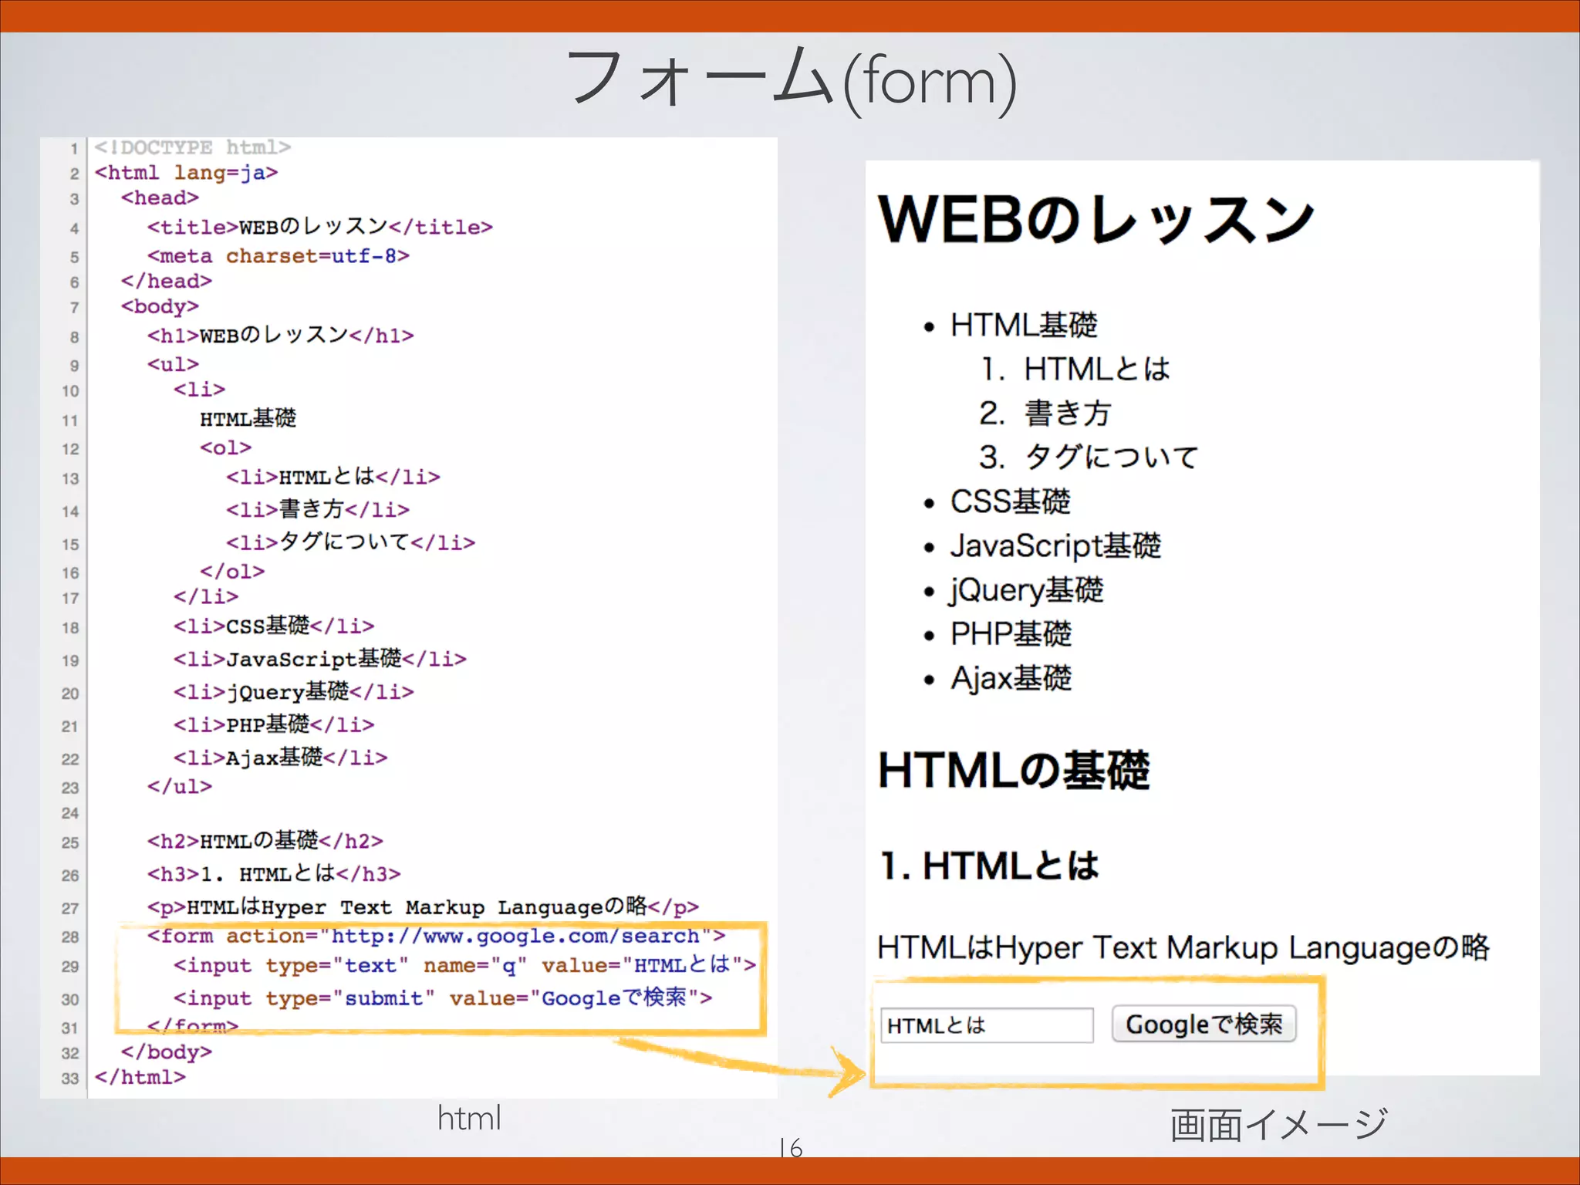The image size is (1580, 1185).
Task: Click the '</ol>' closing tag line
Action: 232,571
